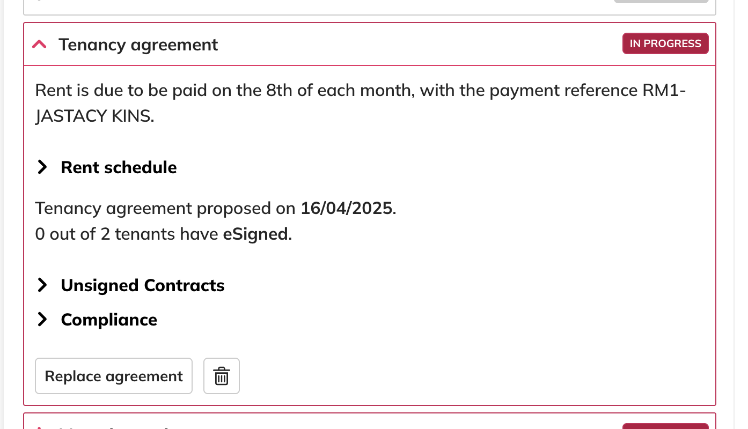Click the arrow next to Unsigned Contracts
This screenshot has height=429, width=748.
[42, 285]
